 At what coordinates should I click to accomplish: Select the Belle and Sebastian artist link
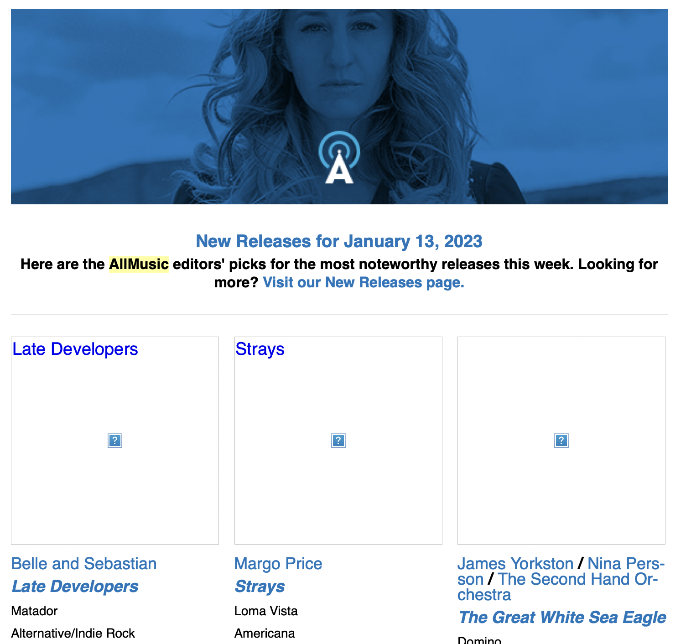pyautogui.click(x=83, y=564)
